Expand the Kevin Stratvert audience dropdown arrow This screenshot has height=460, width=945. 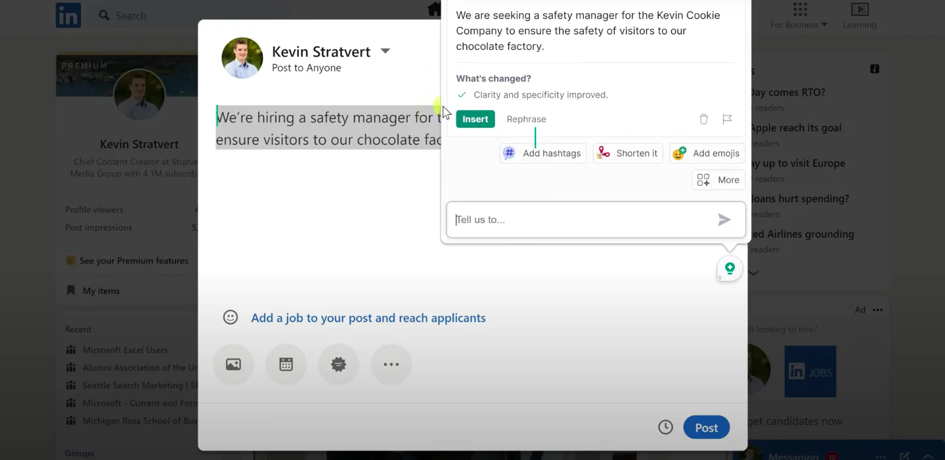point(385,51)
